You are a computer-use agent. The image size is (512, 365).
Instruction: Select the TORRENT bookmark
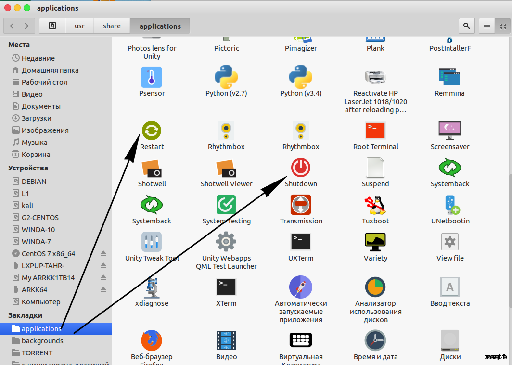click(x=56, y=353)
